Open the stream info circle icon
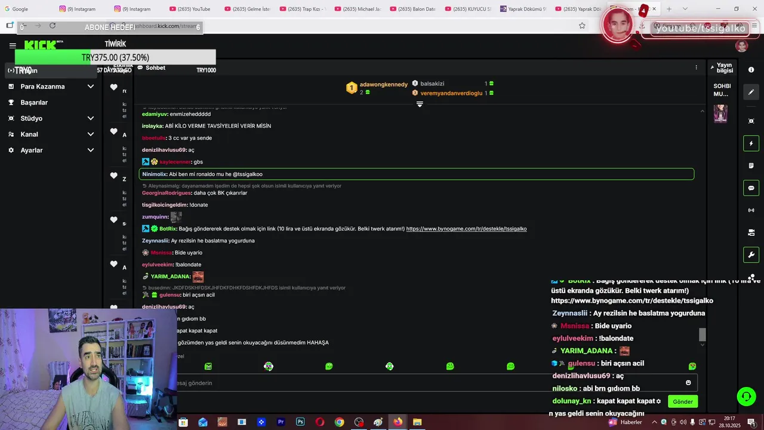Screen dimensions: 764x430 pos(751,70)
